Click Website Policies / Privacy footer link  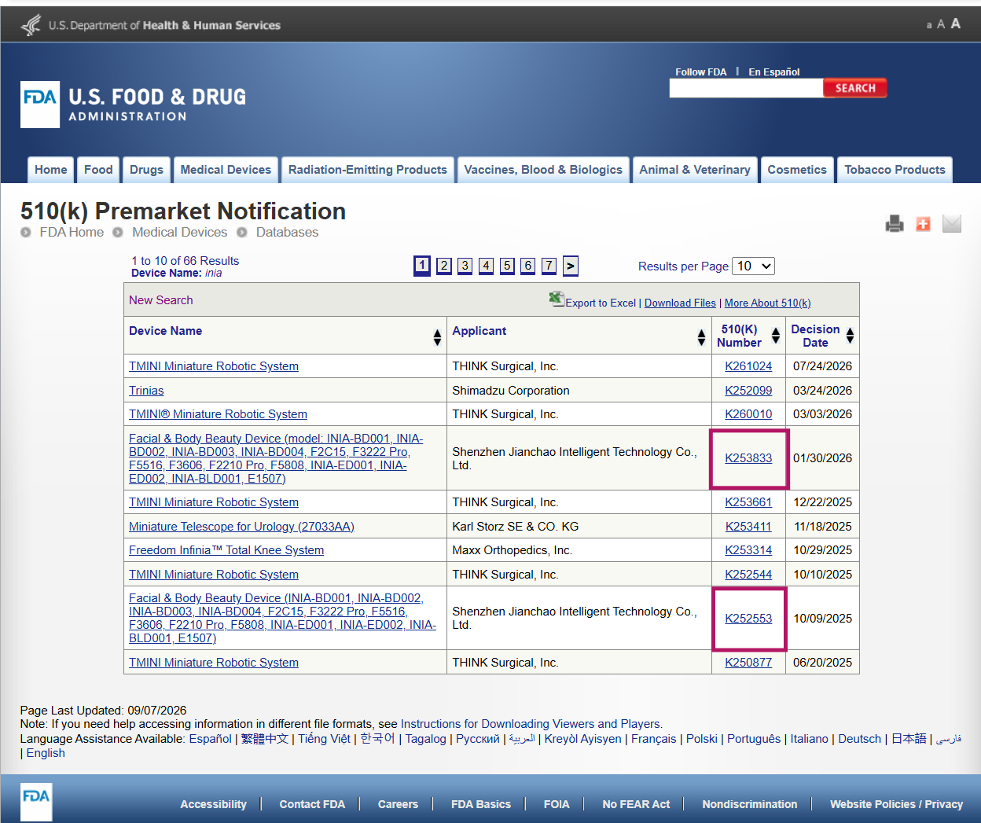pos(896,804)
